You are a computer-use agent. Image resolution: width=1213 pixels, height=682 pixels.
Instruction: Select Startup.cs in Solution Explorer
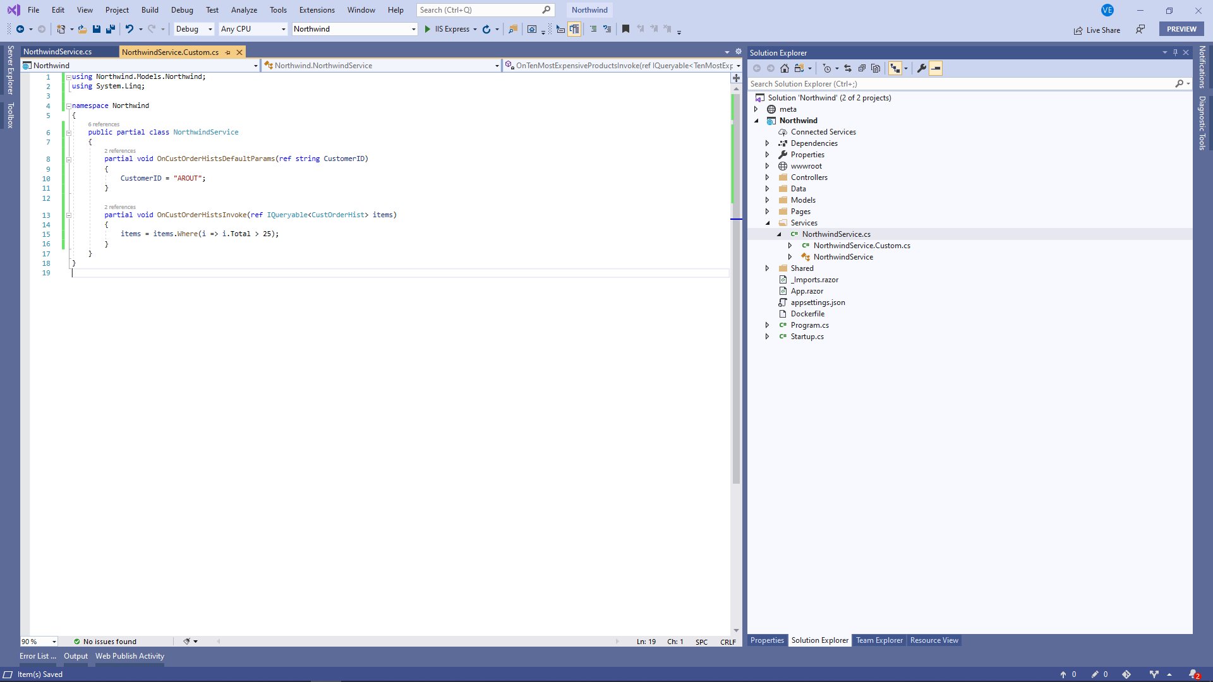click(x=807, y=337)
